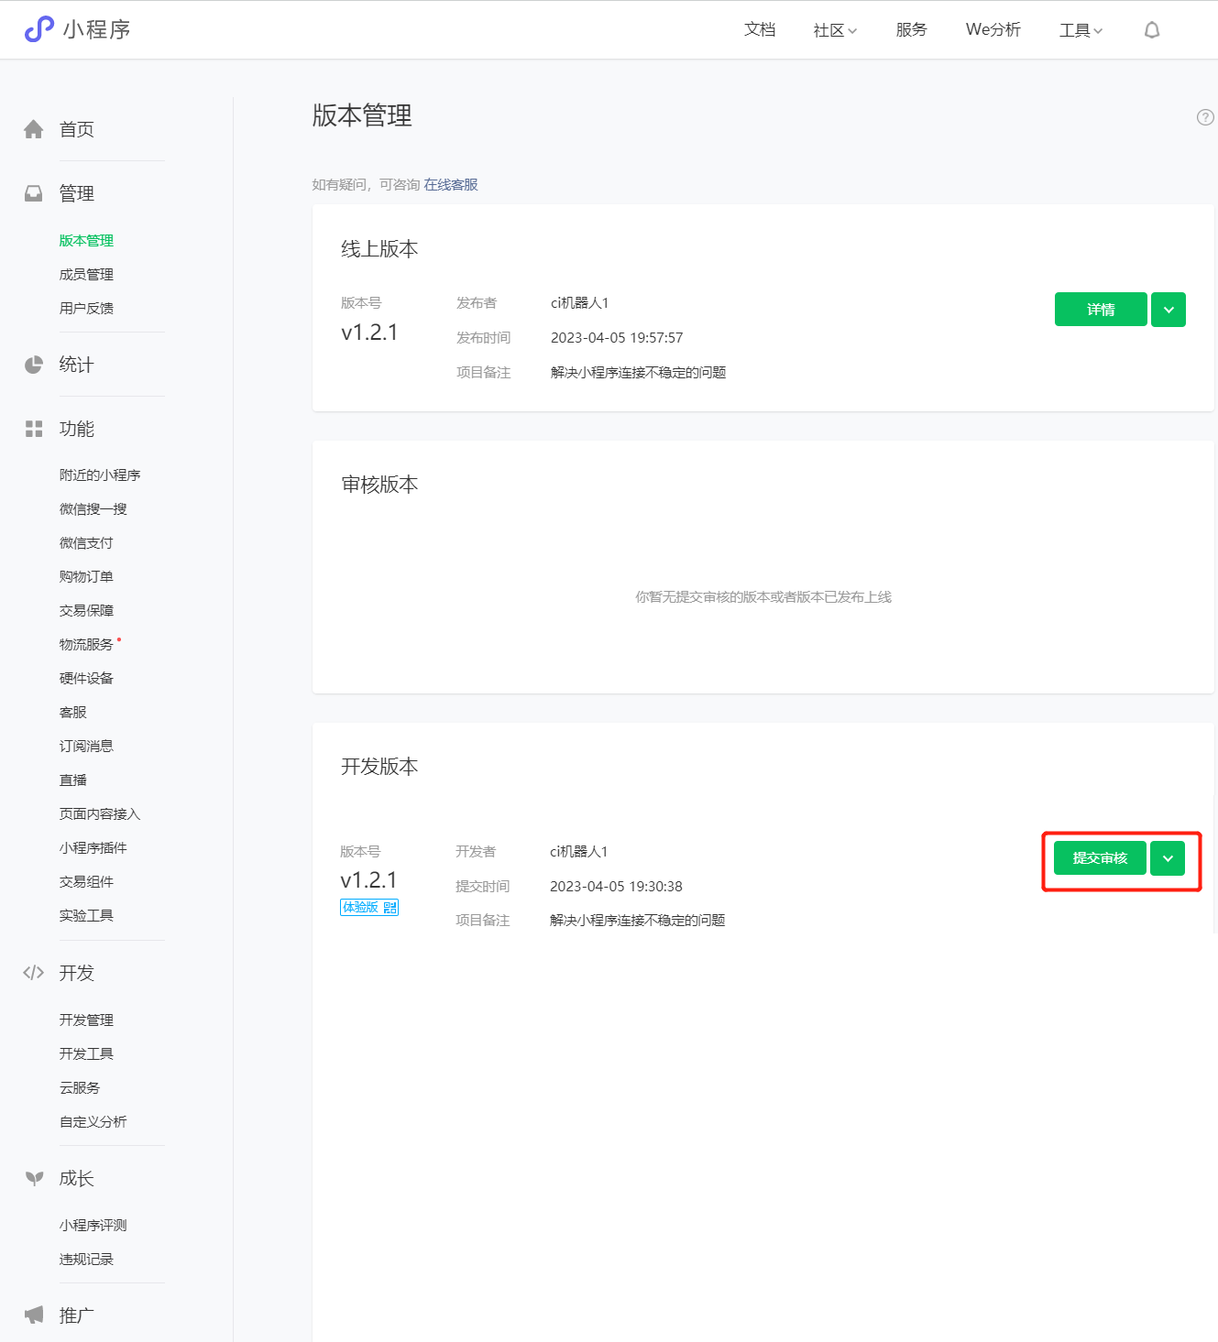Click 开发版本 section heading
1218x1342 pixels.
[x=379, y=767]
